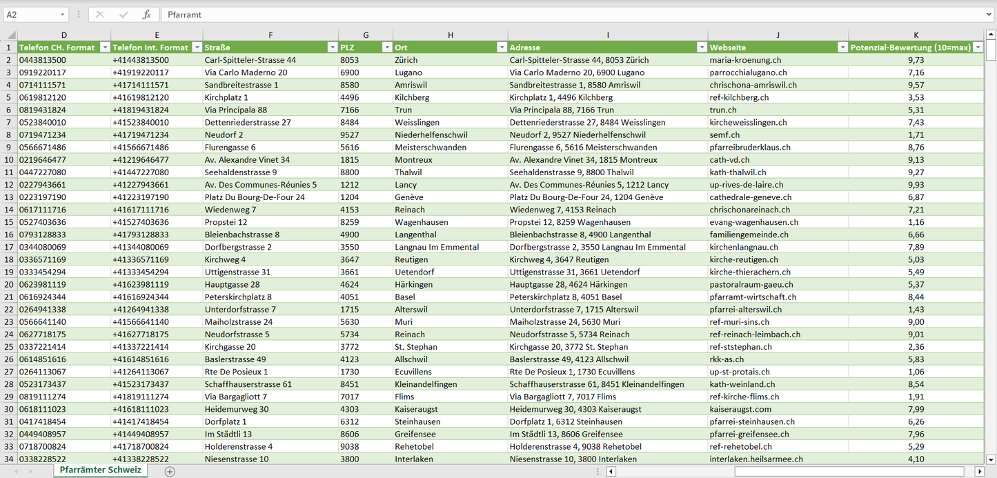This screenshot has height=478, width=997.
Task: Click the horizontal scrollbar right arrow
Action: pos(979,471)
